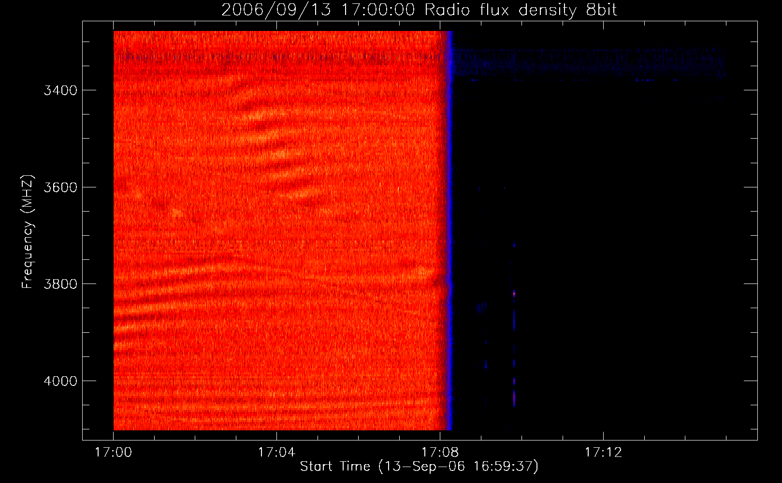Click the 4000 frequency tick label
Screen dimensions: 782x483
click(60, 381)
